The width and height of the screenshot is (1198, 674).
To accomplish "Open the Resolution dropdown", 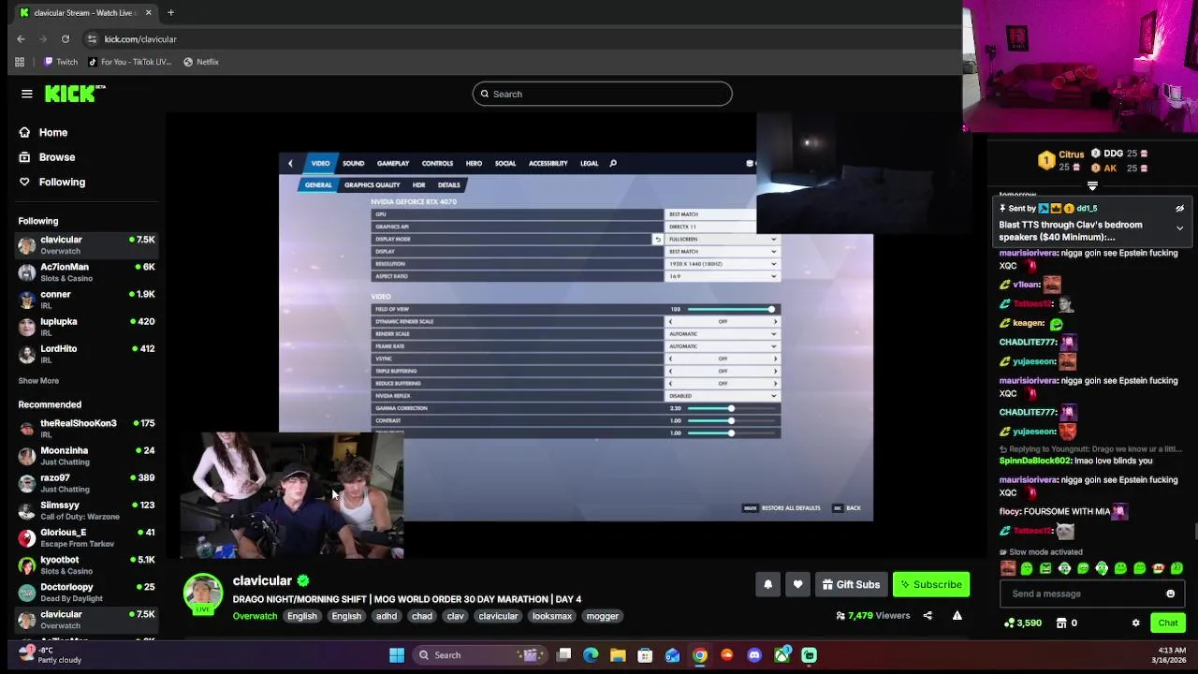I will click(x=722, y=264).
